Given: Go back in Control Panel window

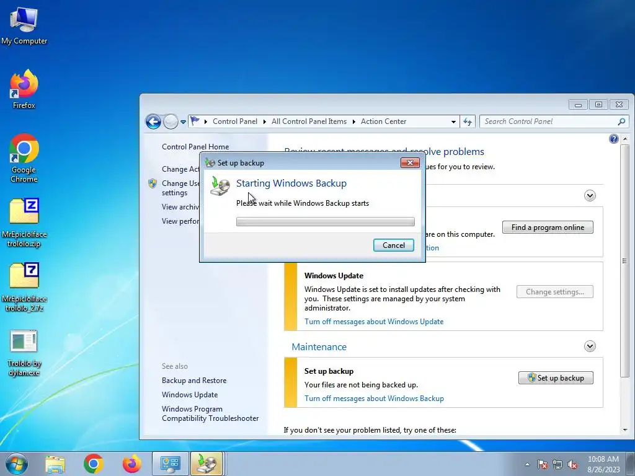Looking at the screenshot, I should coord(154,121).
